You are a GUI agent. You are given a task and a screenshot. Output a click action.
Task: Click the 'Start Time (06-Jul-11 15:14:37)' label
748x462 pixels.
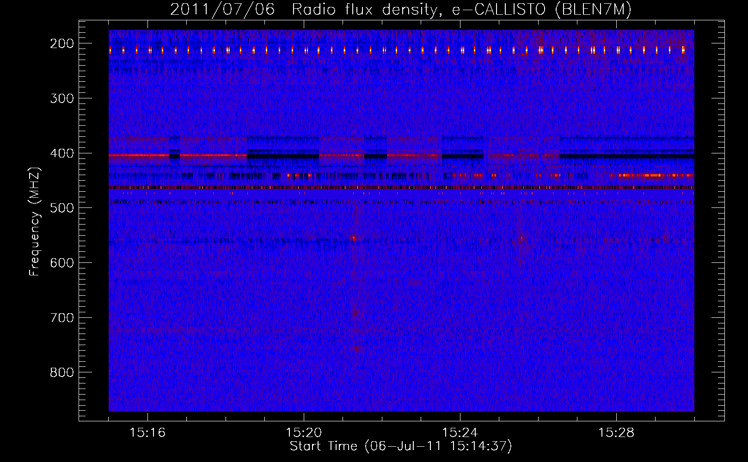click(x=401, y=447)
